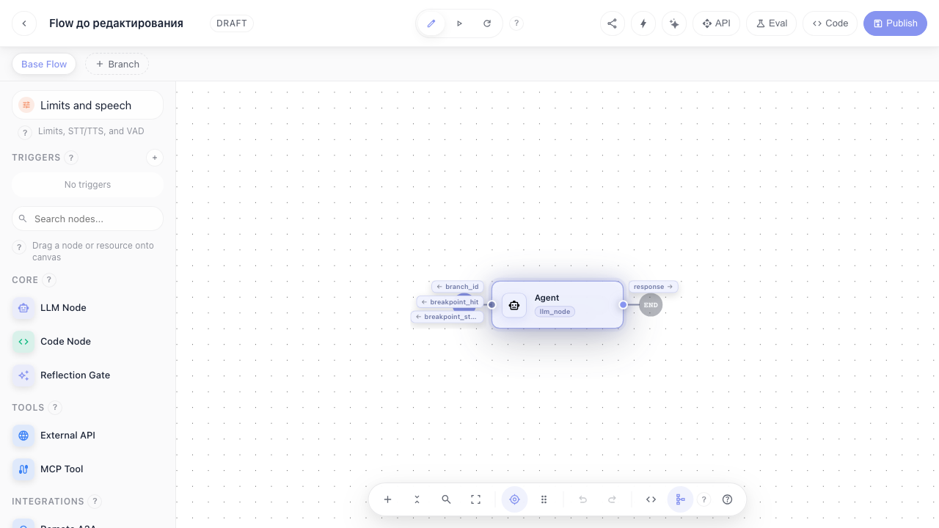The height and width of the screenshot is (528, 939).
Task: Switch to the Base Flow tab
Action: coord(44,64)
